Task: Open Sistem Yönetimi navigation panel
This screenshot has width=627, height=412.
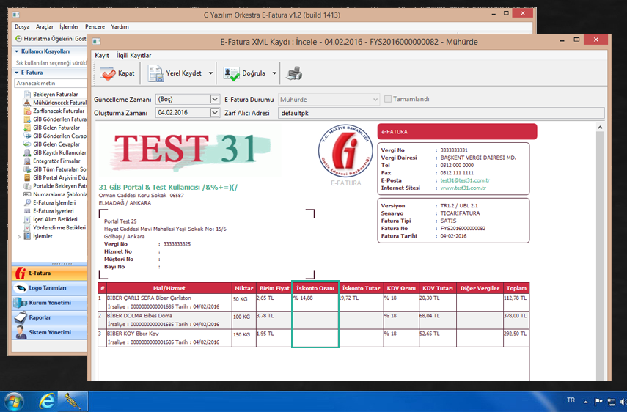Action: tap(49, 333)
